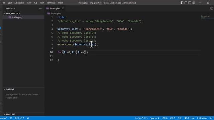Click the commented echo $country_list[0] line
This screenshot has height=120, width=214.
coord(77,33)
